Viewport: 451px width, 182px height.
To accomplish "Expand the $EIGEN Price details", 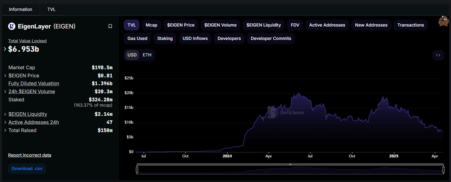I will [x=5, y=76].
